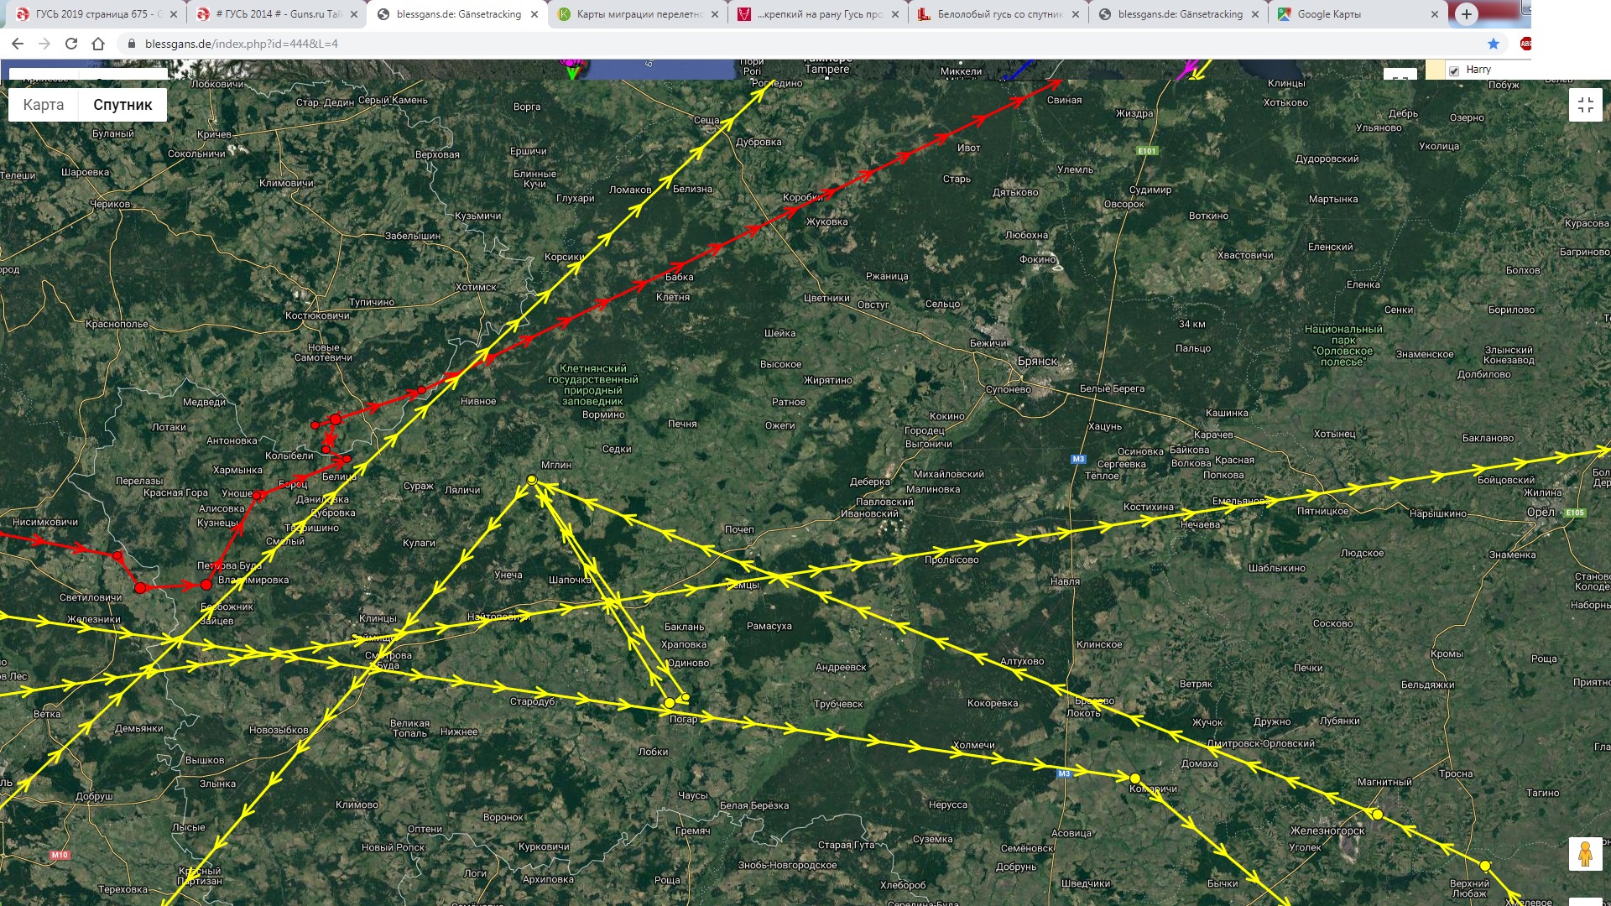
Task: Open the Карты миграции перелетных tab
Action: [x=638, y=14]
